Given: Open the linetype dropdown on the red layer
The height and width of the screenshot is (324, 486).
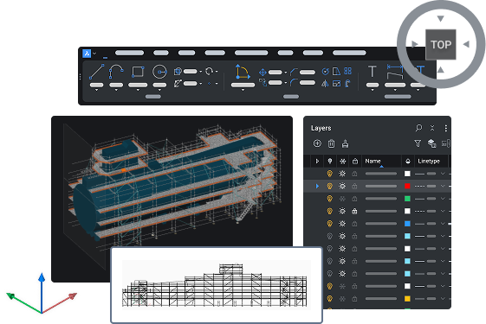Looking at the screenshot, I should pyautogui.click(x=443, y=186).
